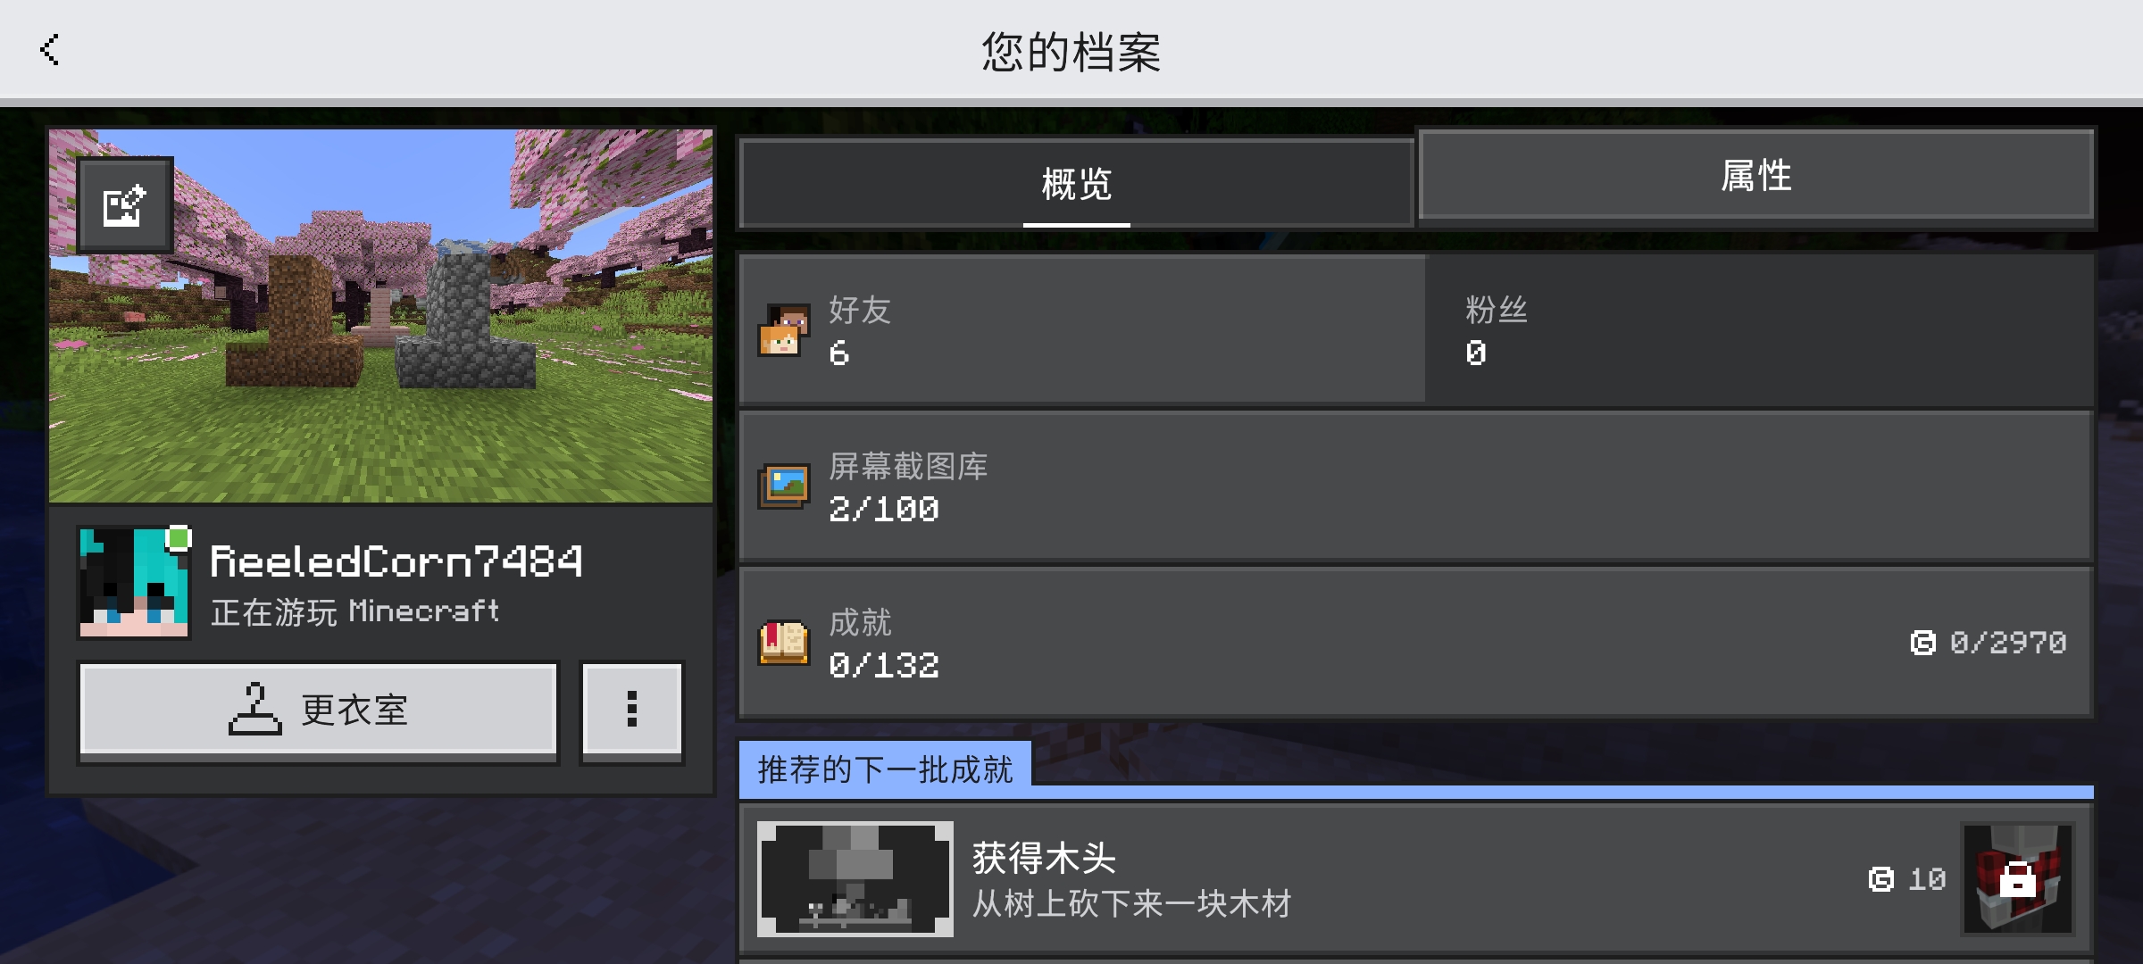Open screenshot gallery picture icon
Viewport: 2143px width, 964px height.
(x=784, y=486)
